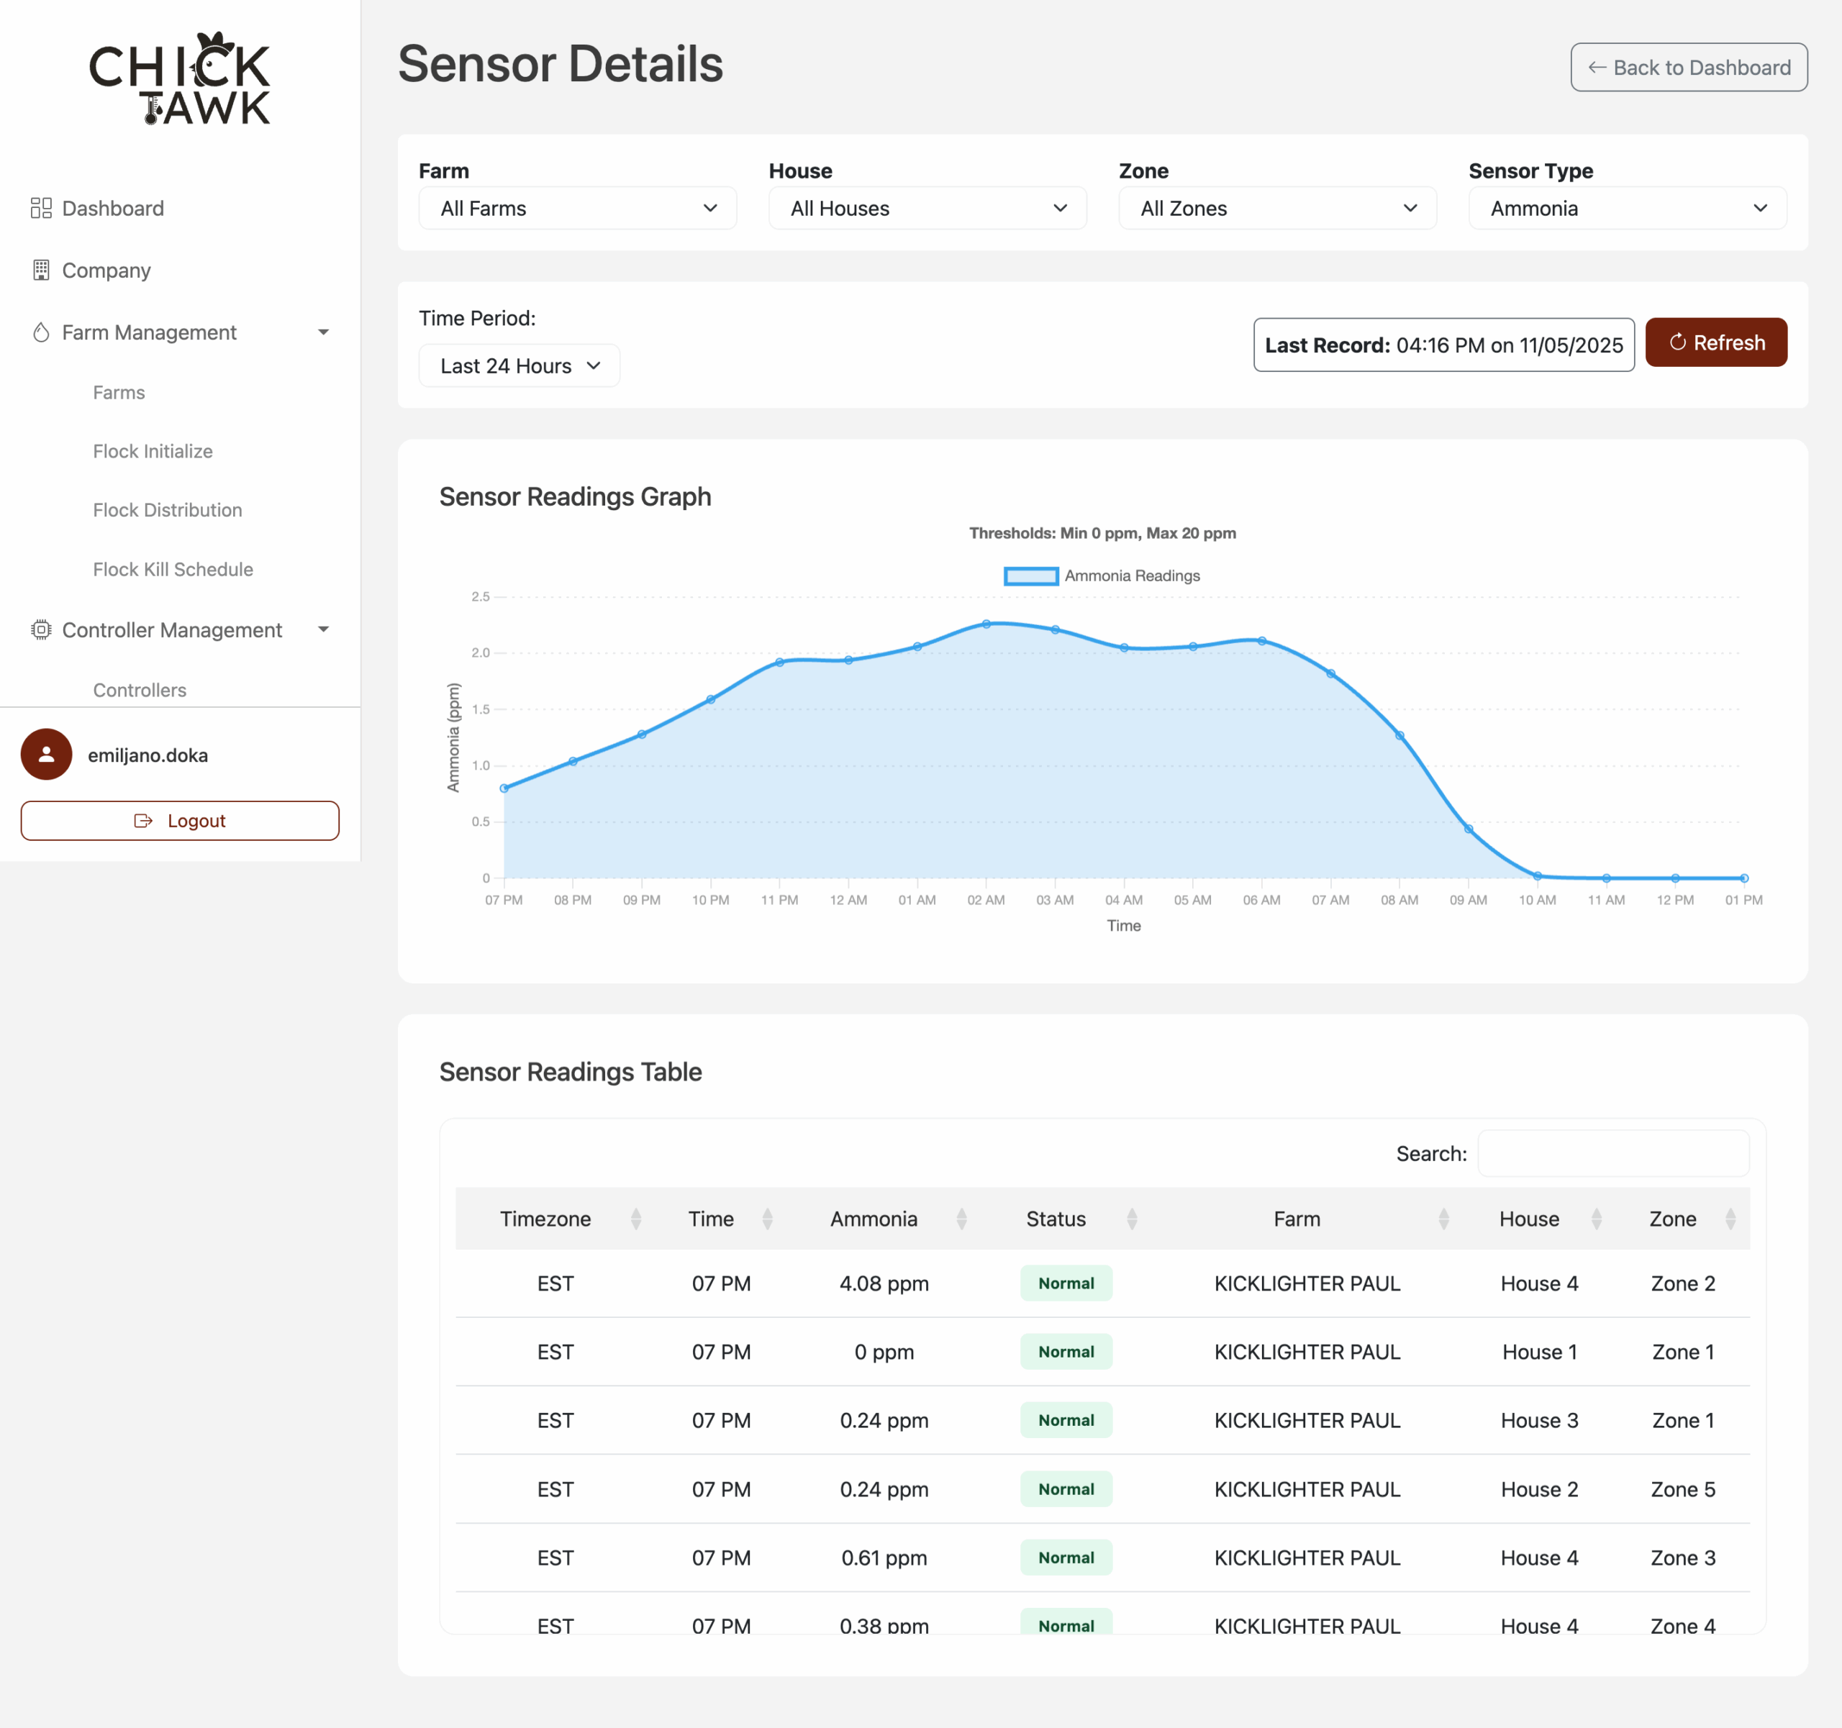Click the user avatar icon
The width and height of the screenshot is (1842, 1728).
[x=46, y=754]
